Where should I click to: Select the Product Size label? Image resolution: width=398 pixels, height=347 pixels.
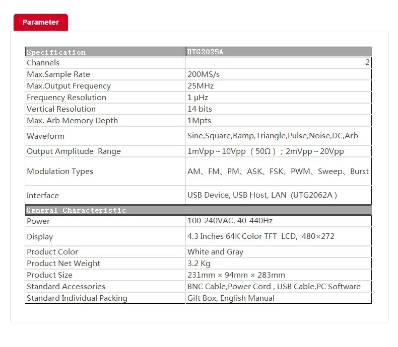pos(49,275)
